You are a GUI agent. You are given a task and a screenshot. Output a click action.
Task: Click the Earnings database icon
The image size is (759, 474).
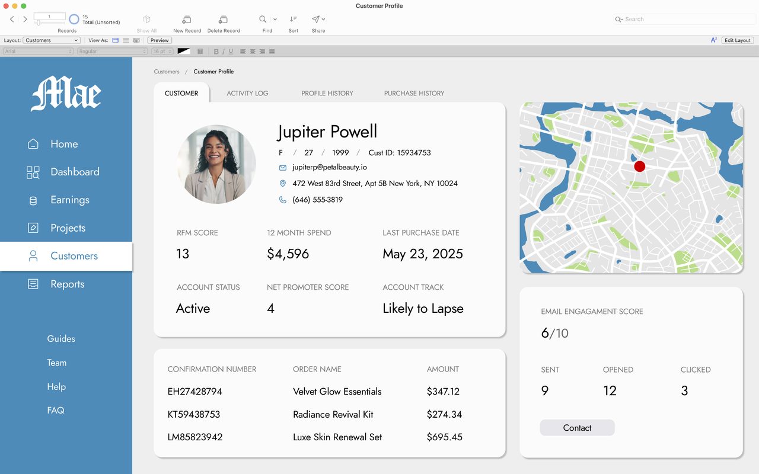point(33,200)
